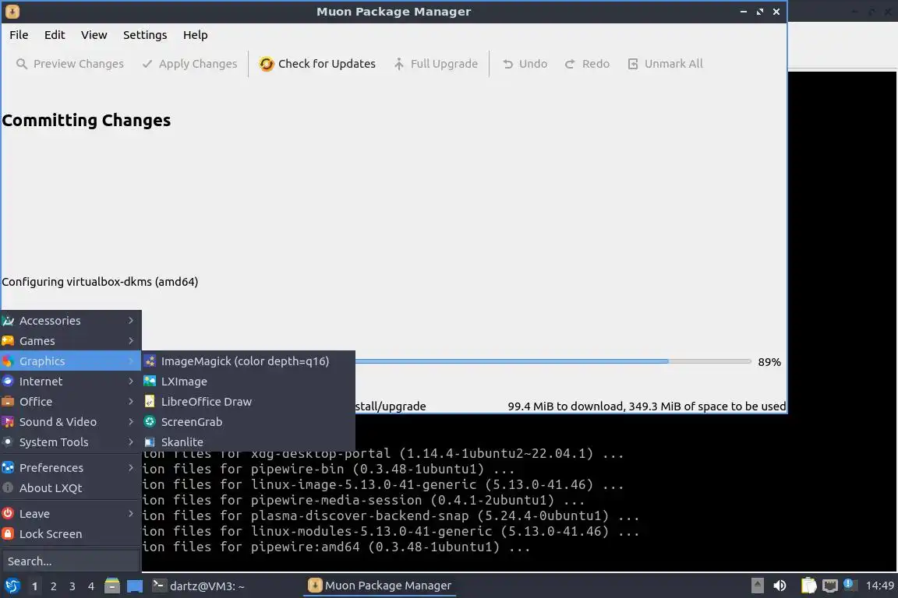Click the taskbar clock showing 14:49

[879, 586]
